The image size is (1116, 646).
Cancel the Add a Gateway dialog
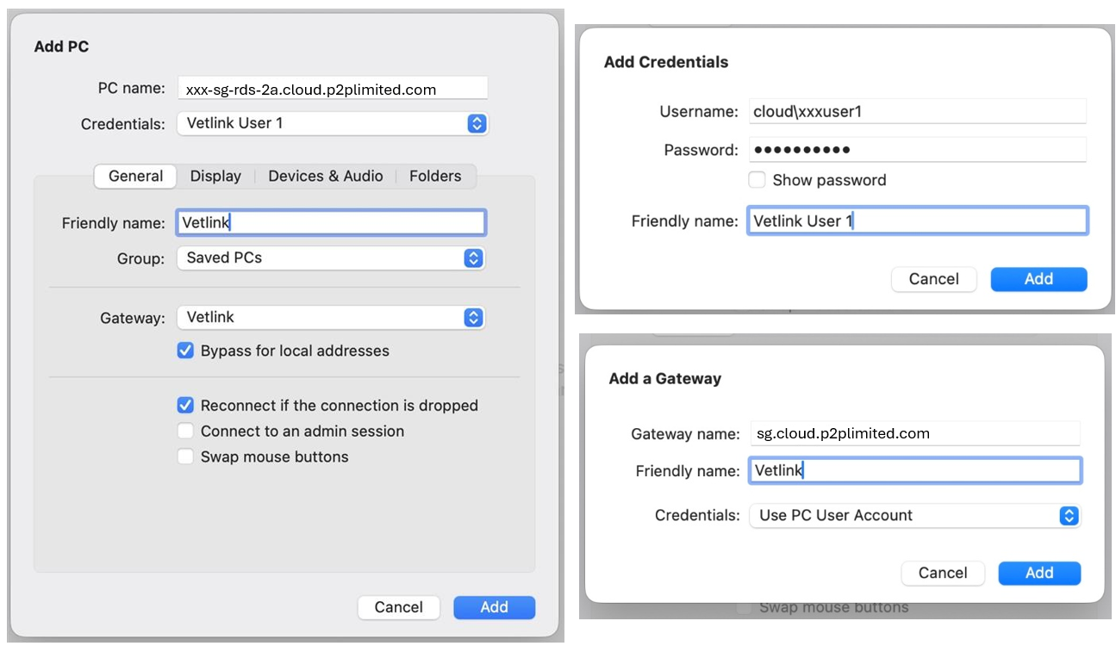942,574
